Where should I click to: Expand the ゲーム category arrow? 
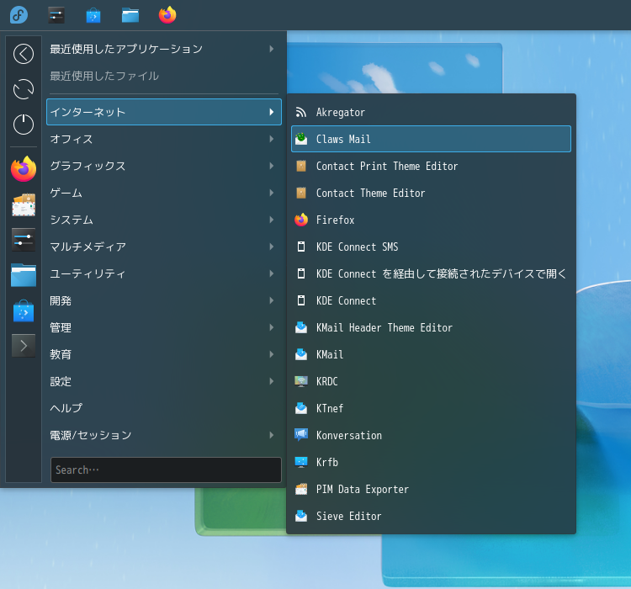click(x=272, y=193)
